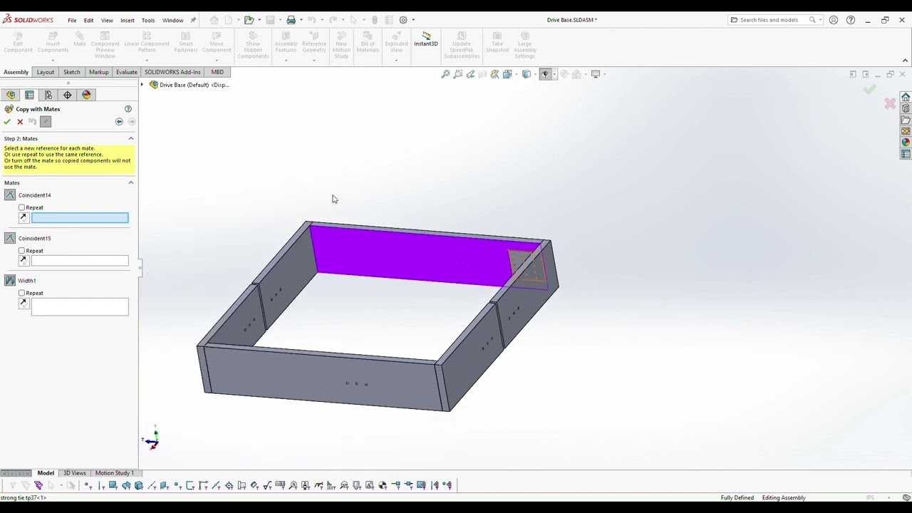Enable Repeat checkbox under Coincident15
Image resolution: width=912 pixels, height=513 pixels.
(21, 251)
